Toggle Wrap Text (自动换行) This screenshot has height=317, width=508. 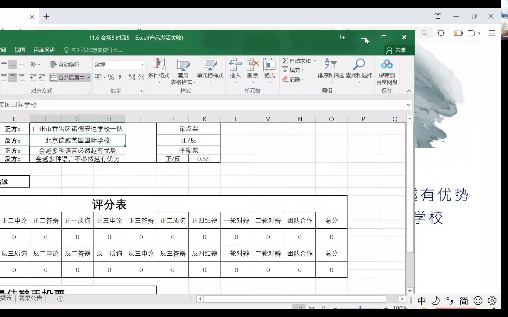65,65
